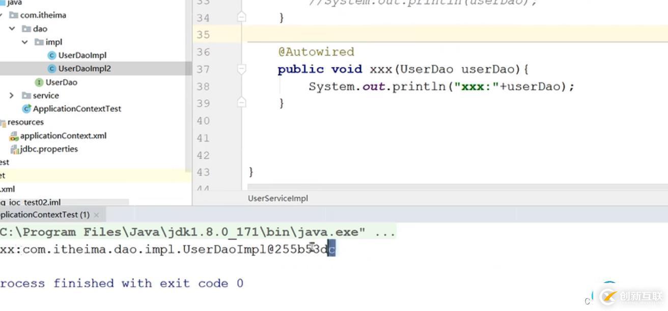This screenshot has height=311, width=668.
Task: Click the @Autowired annotation on line 36
Action: pyautogui.click(x=316, y=52)
